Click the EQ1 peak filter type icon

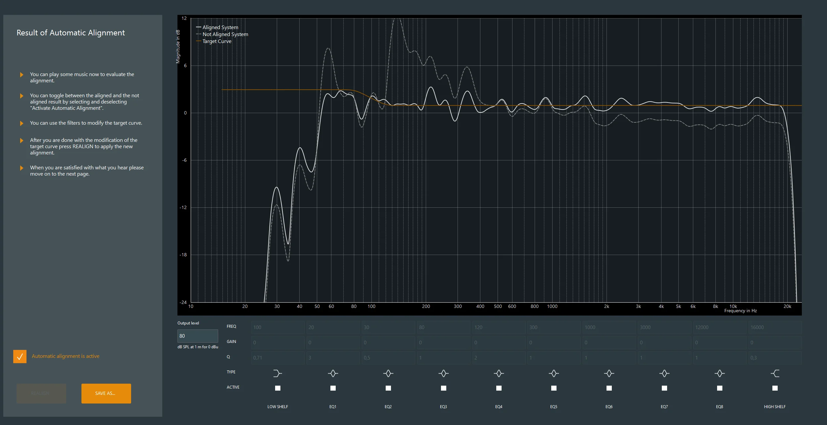[x=333, y=373]
